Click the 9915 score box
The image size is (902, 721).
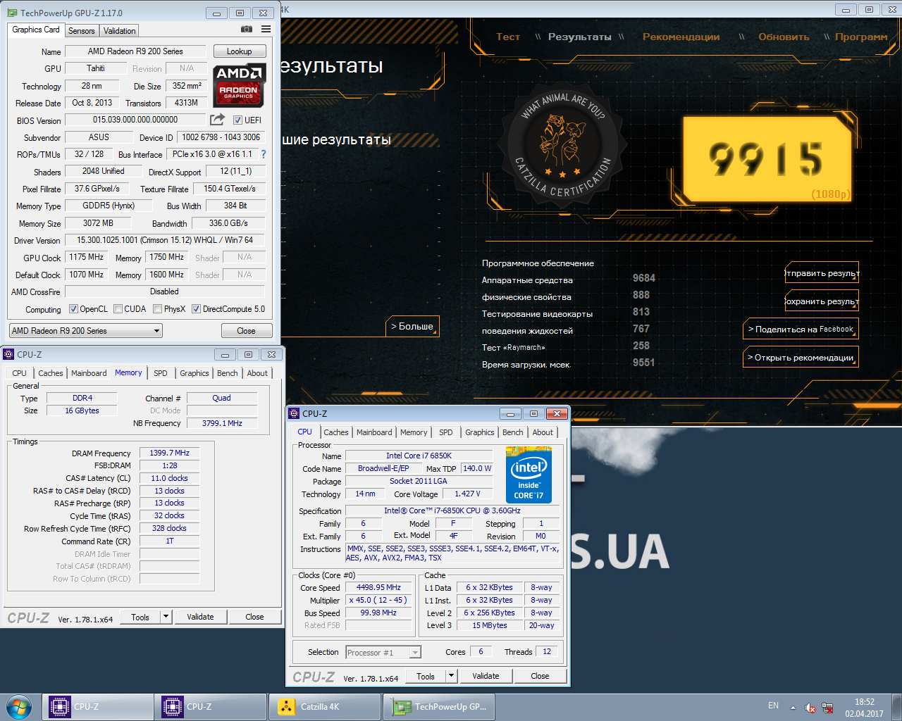[767, 159]
